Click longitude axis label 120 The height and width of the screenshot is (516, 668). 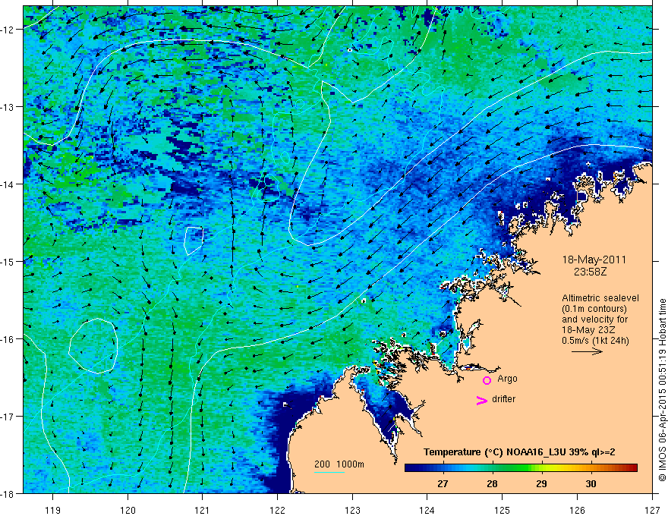click(x=128, y=510)
